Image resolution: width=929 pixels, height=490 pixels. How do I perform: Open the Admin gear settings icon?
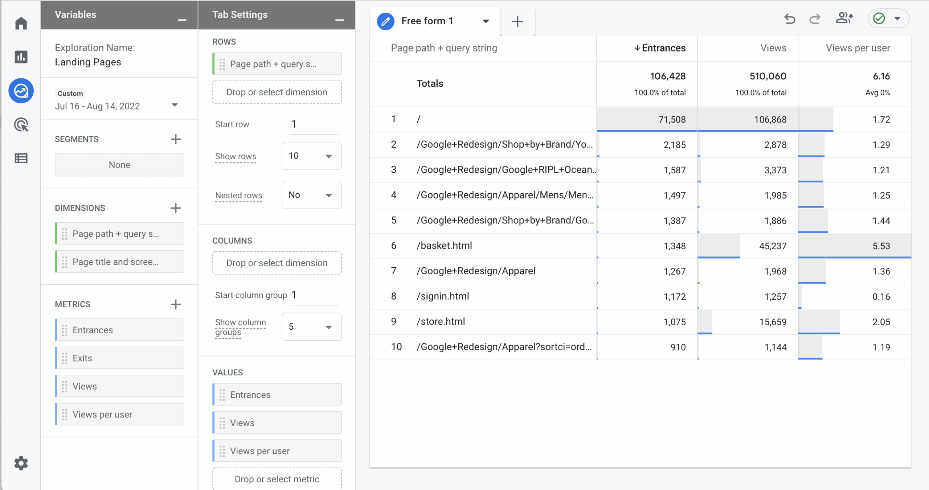click(21, 463)
